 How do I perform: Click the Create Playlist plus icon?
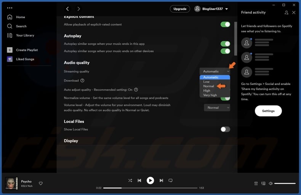pyautogui.click(x=10, y=50)
